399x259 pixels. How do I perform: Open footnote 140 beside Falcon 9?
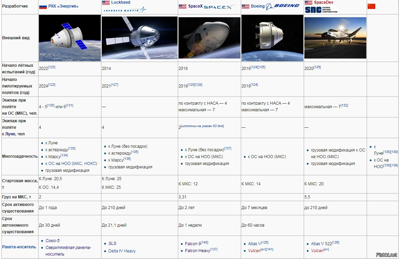(205, 242)
